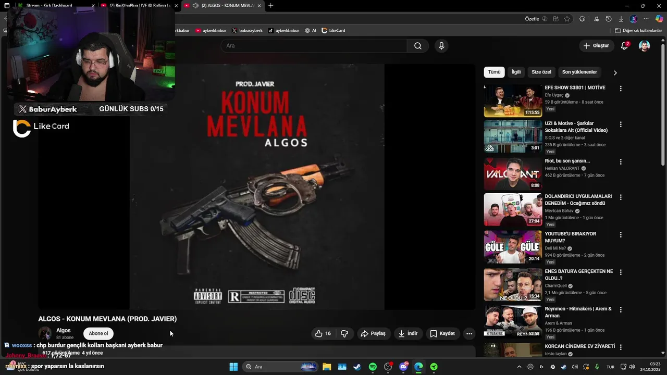The width and height of the screenshot is (667, 375).
Task: Dislike the video with thumbs down
Action: pos(344,333)
